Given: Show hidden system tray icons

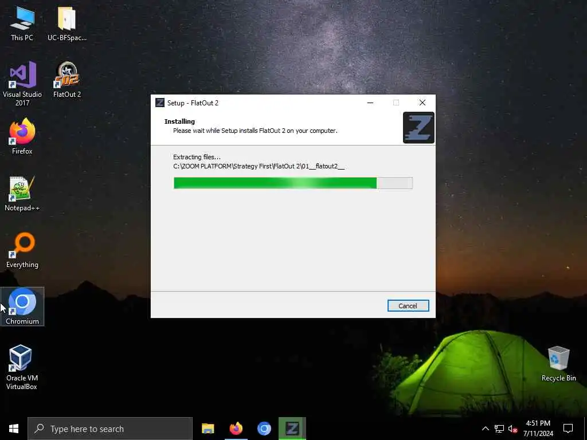Looking at the screenshot, I should point(485,429).
